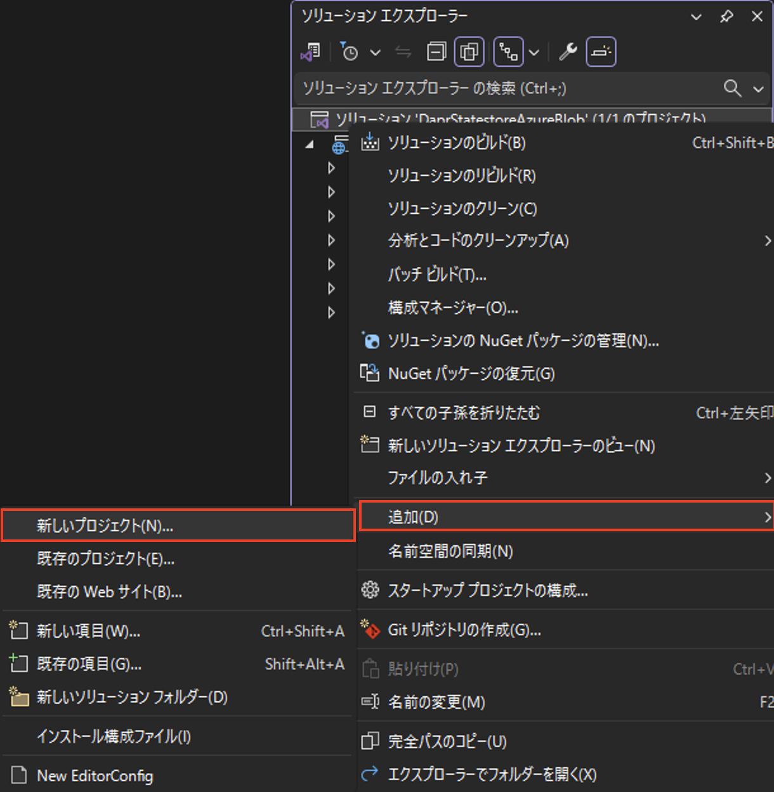Select インストール構成ファイル(I)

(x=178, y=737)
